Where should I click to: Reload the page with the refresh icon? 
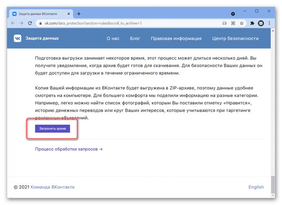(x=30, y=23)
